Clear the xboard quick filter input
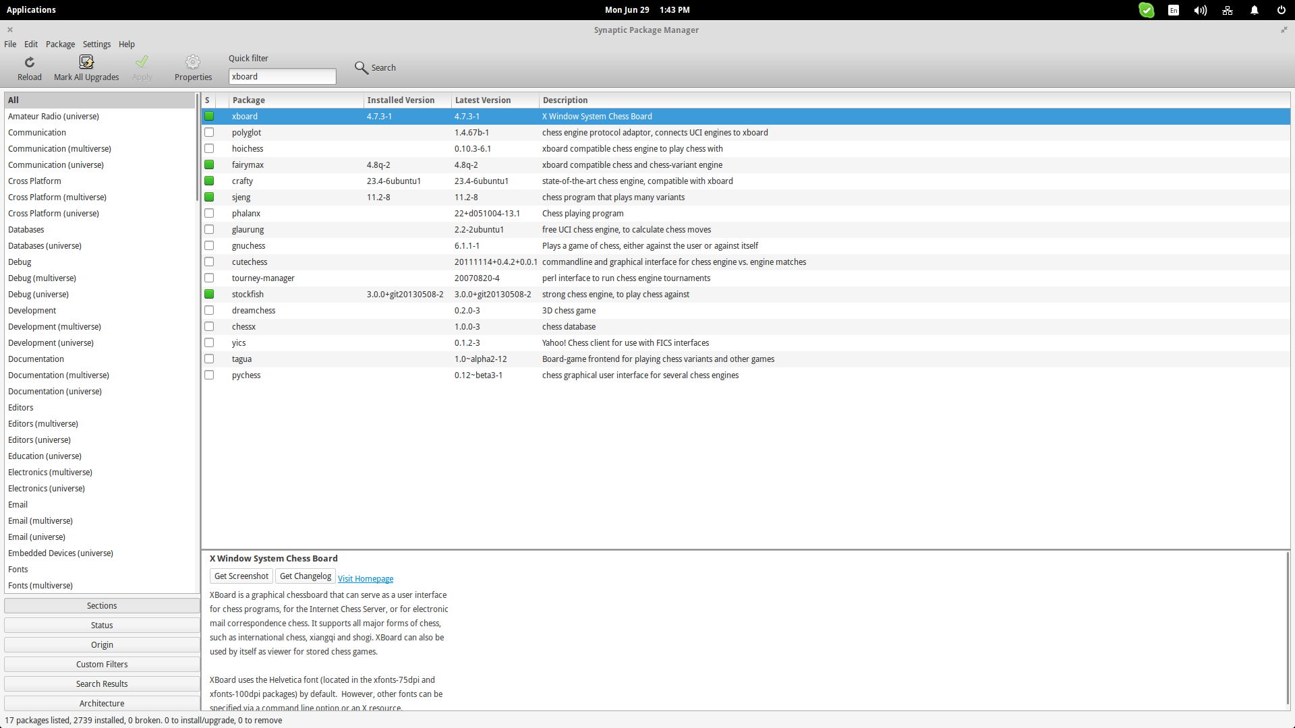Image resolution: width=1295 pixels, height=728 pixels. pyautogui.click(x=281, y=75)
